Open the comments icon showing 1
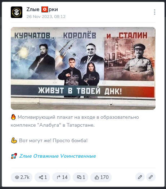 tap(81, 177)
